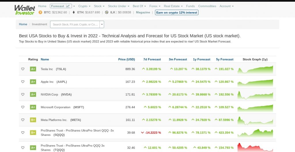Click Apple 1y forecast 24.5475 %
This screenshot has height=152, width=295.
201,82
